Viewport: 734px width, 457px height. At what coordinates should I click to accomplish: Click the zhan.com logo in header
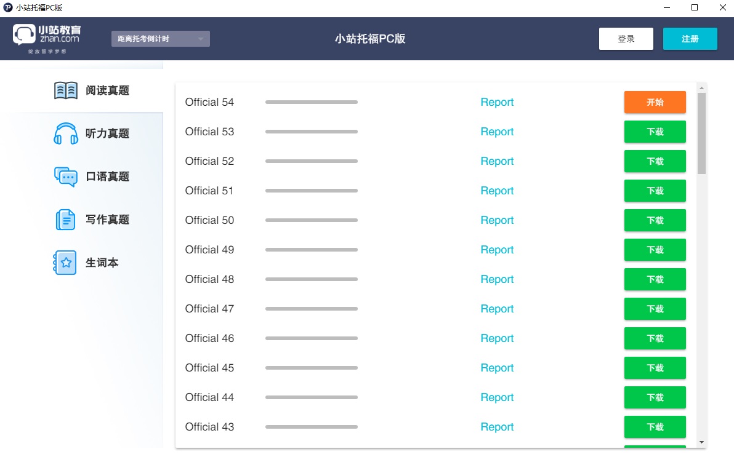click(47, 38)
